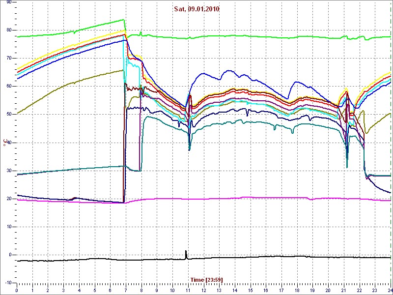Click the "Time [23:59]" axis caption
Image resolution: width=393 pixels, height=295 pixels.
coord(206,279)
